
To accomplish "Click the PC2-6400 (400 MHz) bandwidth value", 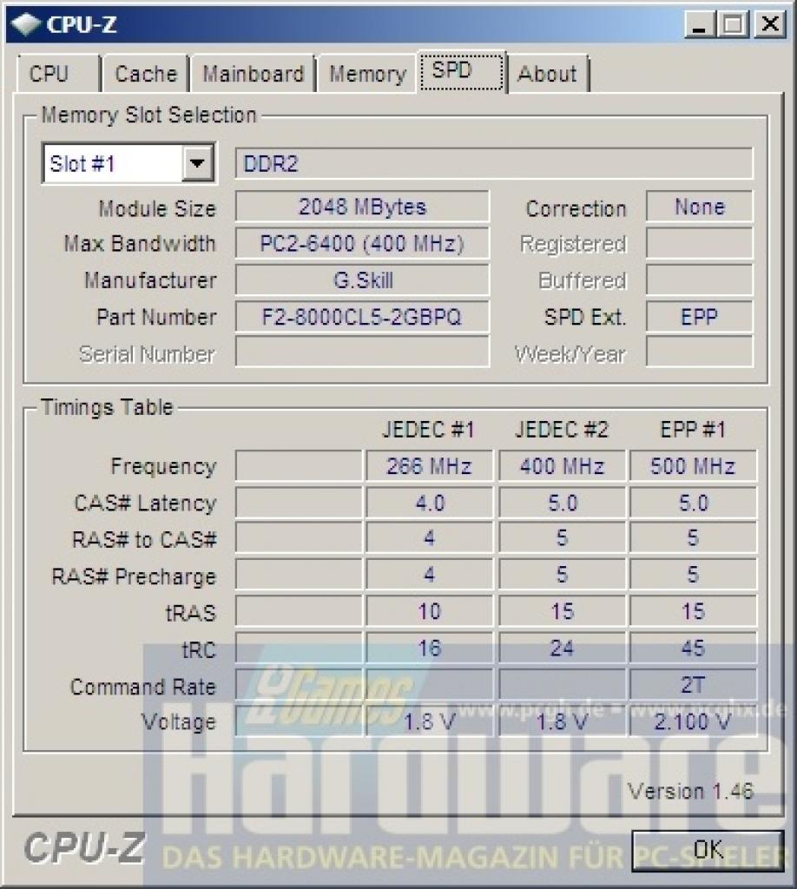I will (362, 243).
